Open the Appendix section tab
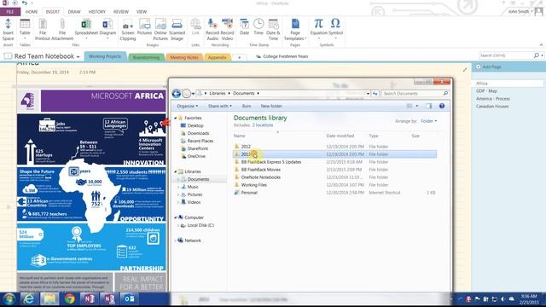This screenshot has height=307, width=546. coord(218,57)
